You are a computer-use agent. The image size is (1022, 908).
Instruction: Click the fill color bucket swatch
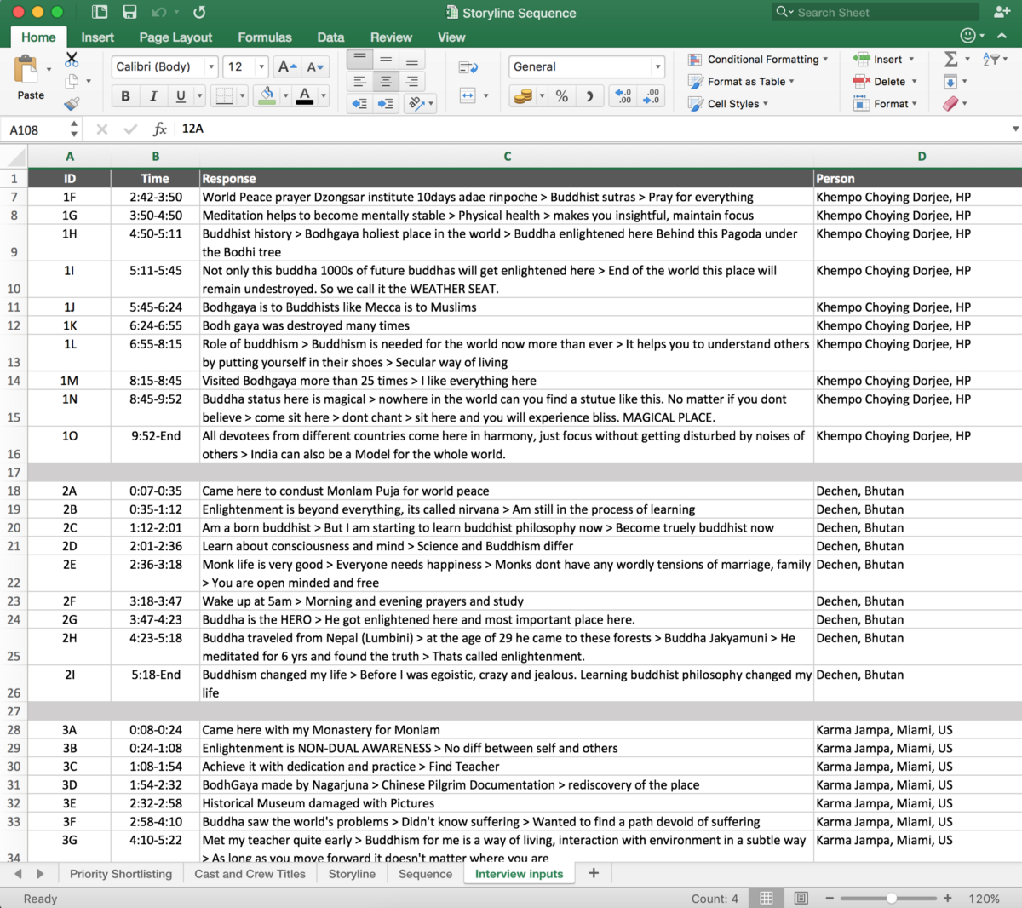tap(267, 95)
